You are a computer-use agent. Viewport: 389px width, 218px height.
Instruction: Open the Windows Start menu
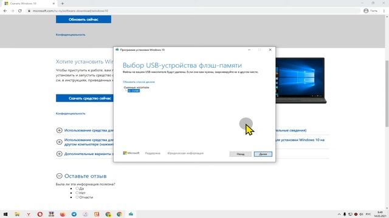point(5,214)
